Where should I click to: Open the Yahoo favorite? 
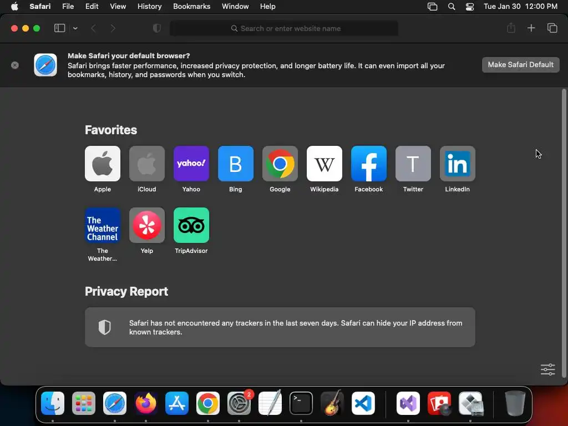tap(191, 164)
